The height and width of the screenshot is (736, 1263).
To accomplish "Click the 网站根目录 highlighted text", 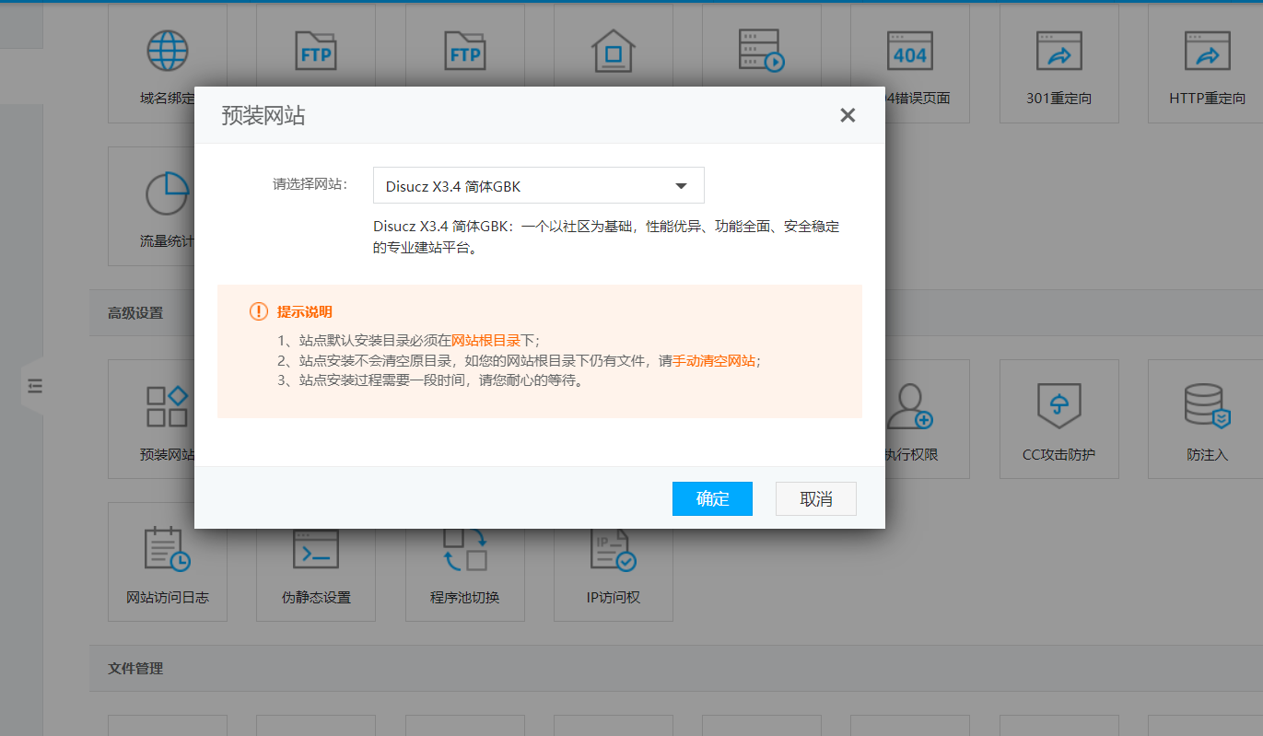I will [485, 340].
